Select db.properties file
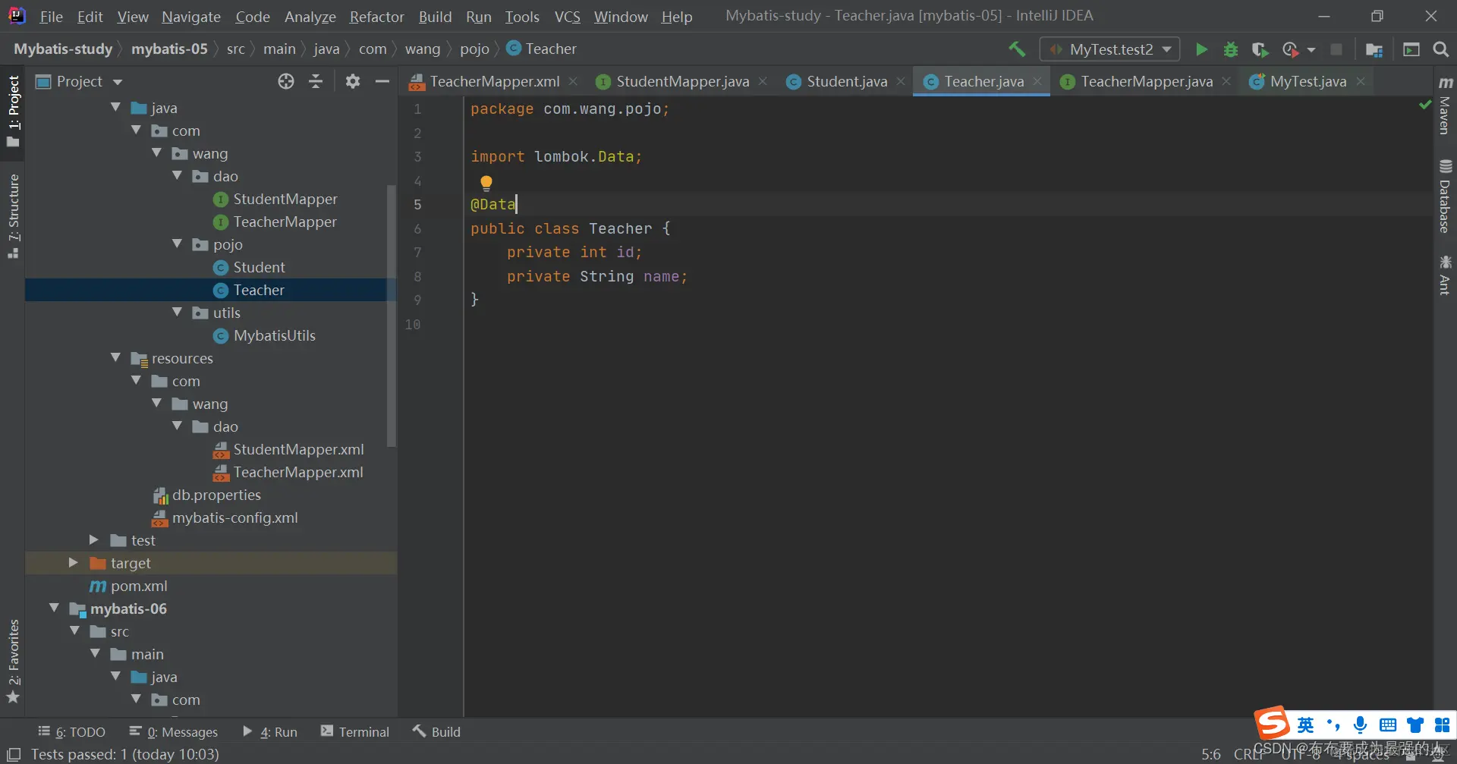The height and width of the screenshot is (764, 1457). click(216, 495)
